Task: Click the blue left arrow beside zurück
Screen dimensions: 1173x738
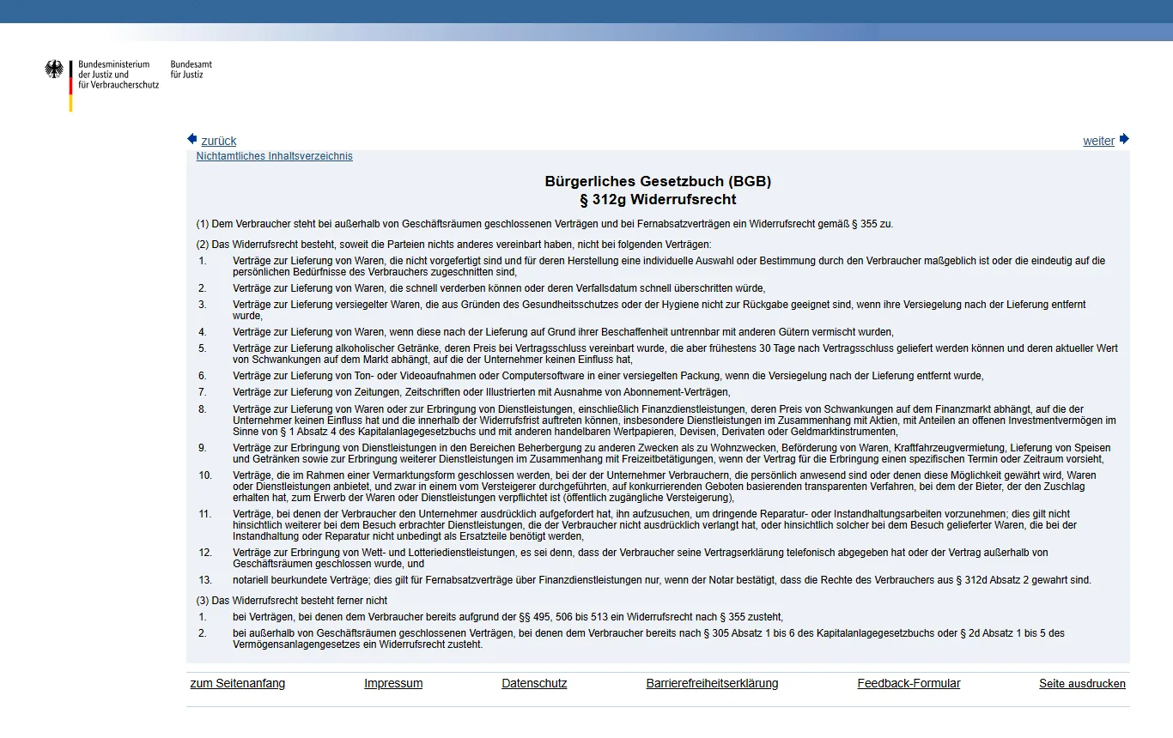Action: [x=192, y=139]
